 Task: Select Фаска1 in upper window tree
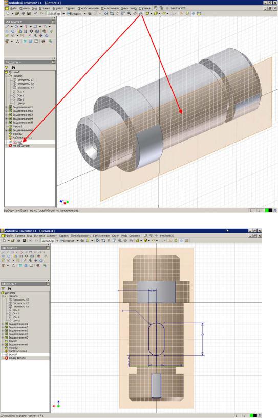[x=15, y=126]
